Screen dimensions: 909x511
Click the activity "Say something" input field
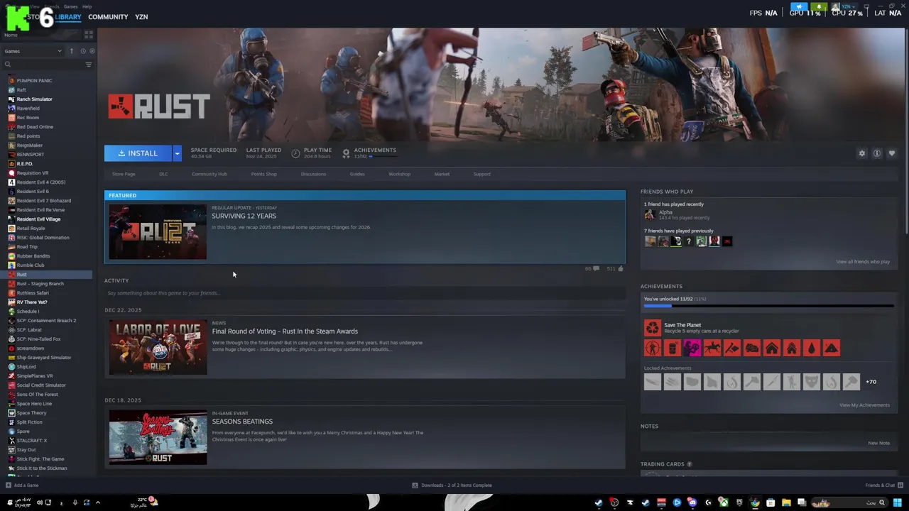pos(364,293)
